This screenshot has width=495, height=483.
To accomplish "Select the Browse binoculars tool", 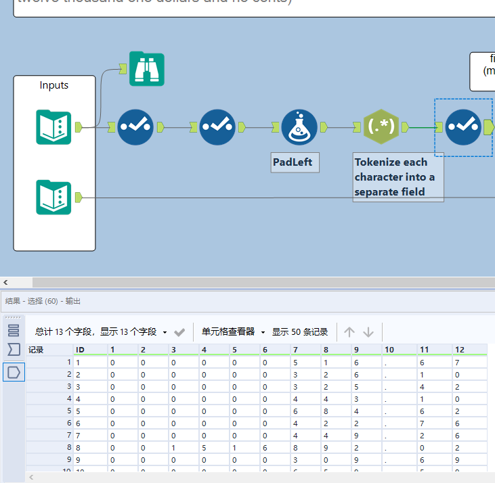I will coord(147,69).
